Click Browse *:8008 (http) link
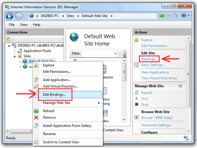Image resolution: width=197 pixels, height=148 pixels. pyautogui.click(x=157, y=117)
